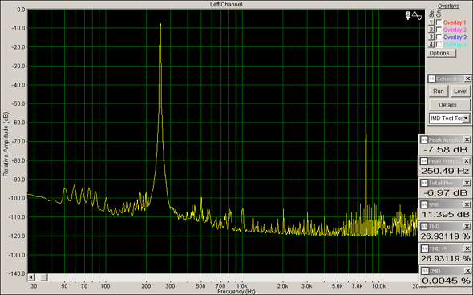Click the horizontal frequency scrollbar thumb

pyautogui.click(x=44, y=277)
